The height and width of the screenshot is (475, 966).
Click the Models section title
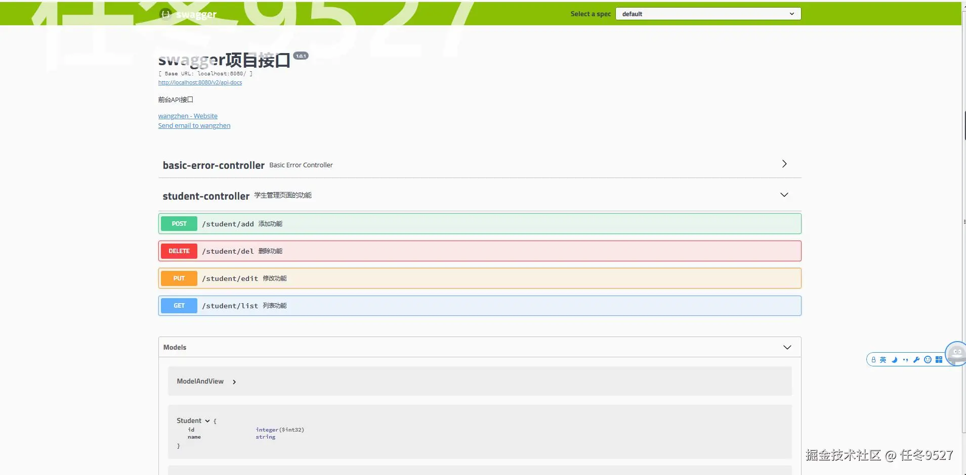[175, 347]
